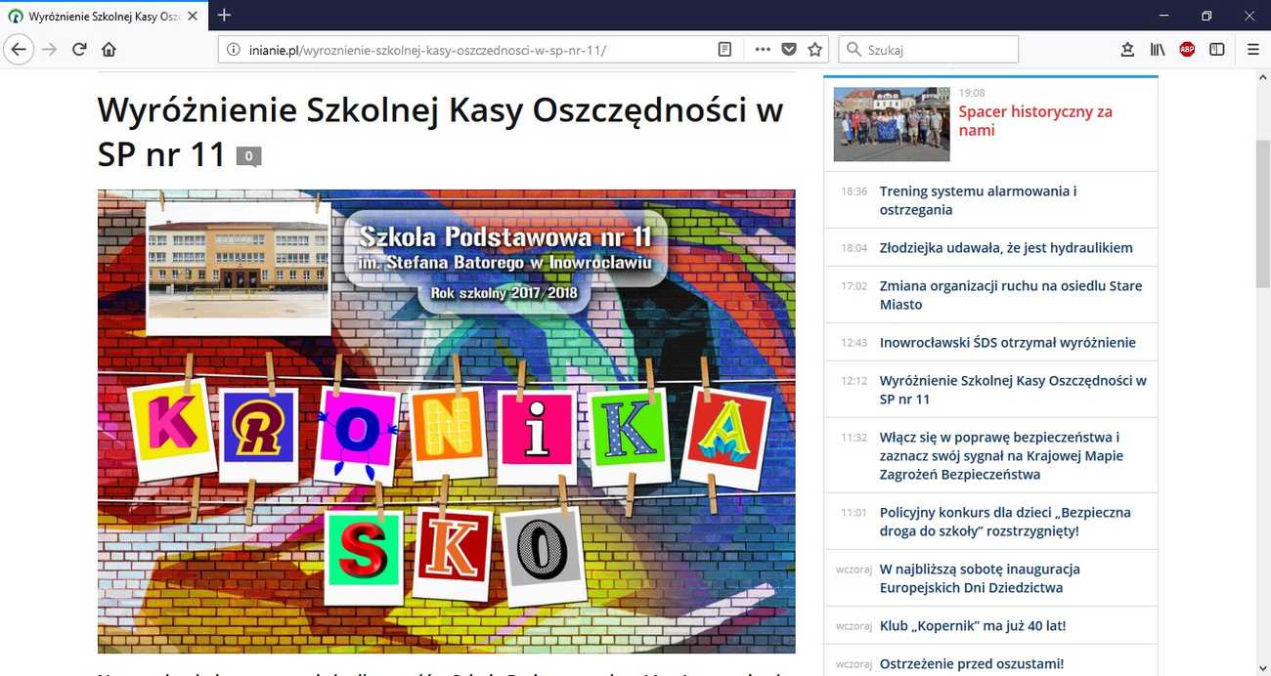Open 'Zmiana organizacji ruchu' news item
This screenshot has height=676, width=1271.
tap(1011, 295)
